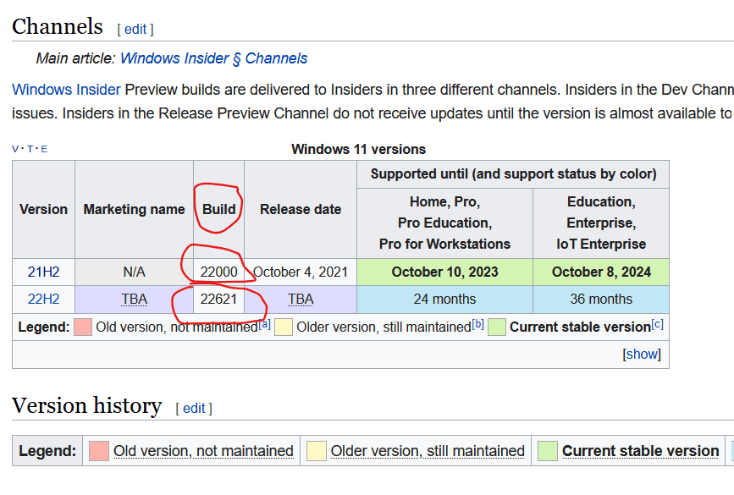Image resolution: width=734 pixels, height=495 pixels.
Task: Click 'Old version, not maintained' in Version history legend
Action: point(203,451)
